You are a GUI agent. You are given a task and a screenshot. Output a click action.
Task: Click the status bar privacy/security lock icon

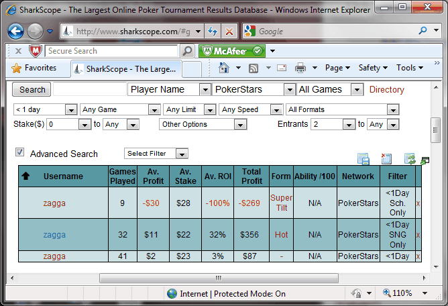(x=357, y=293)
